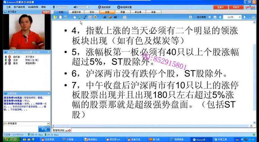Click the 直播中 live broadcast button
This screenshot has width=259, height=142.
221,7
